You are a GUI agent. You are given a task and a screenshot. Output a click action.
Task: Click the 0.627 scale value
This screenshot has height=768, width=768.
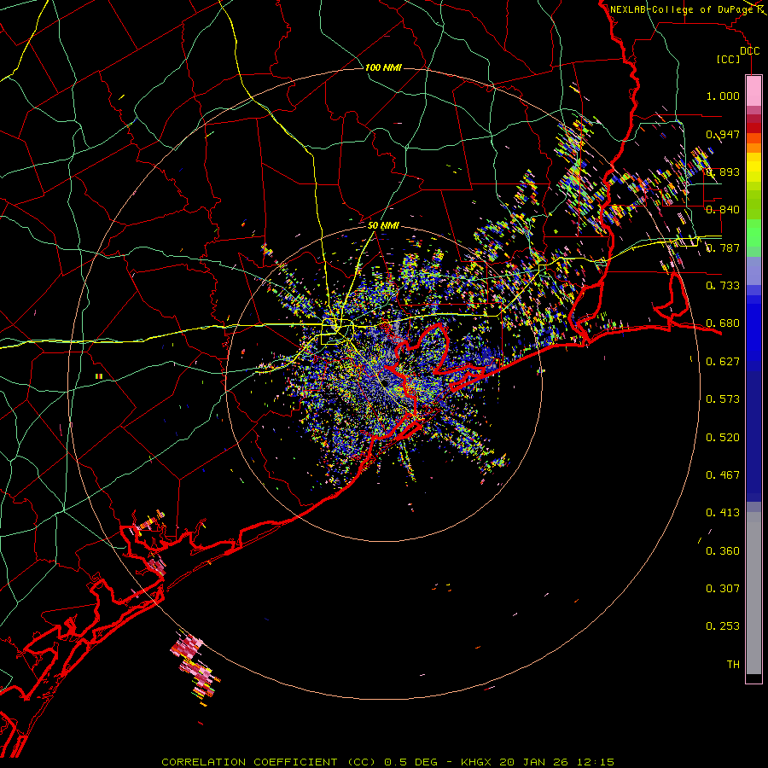point(723,362)
